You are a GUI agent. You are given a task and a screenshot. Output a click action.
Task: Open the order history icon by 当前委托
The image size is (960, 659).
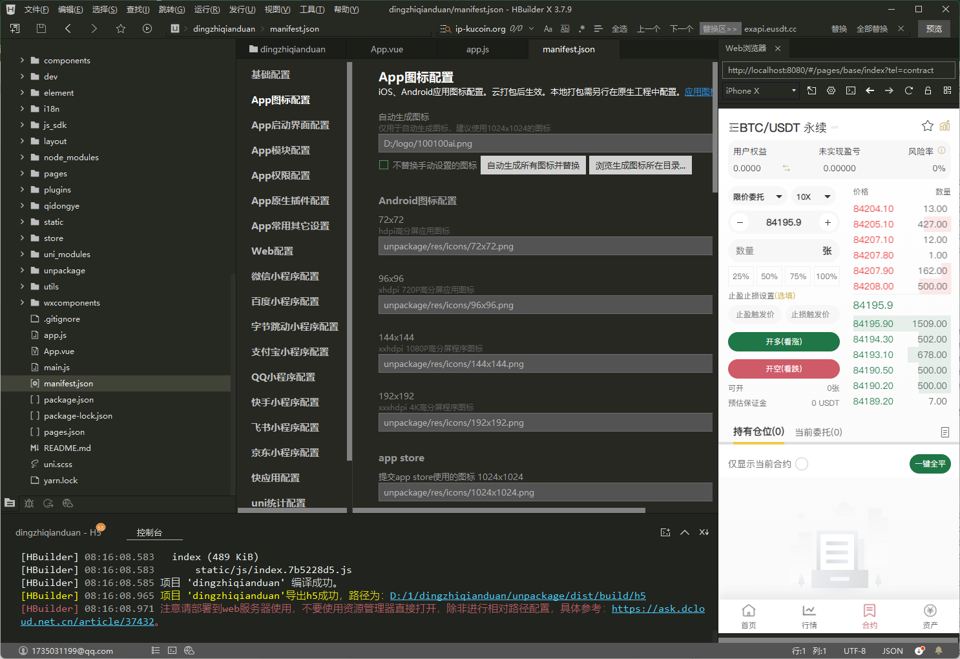pyautogui.click(x=945, y=432)
